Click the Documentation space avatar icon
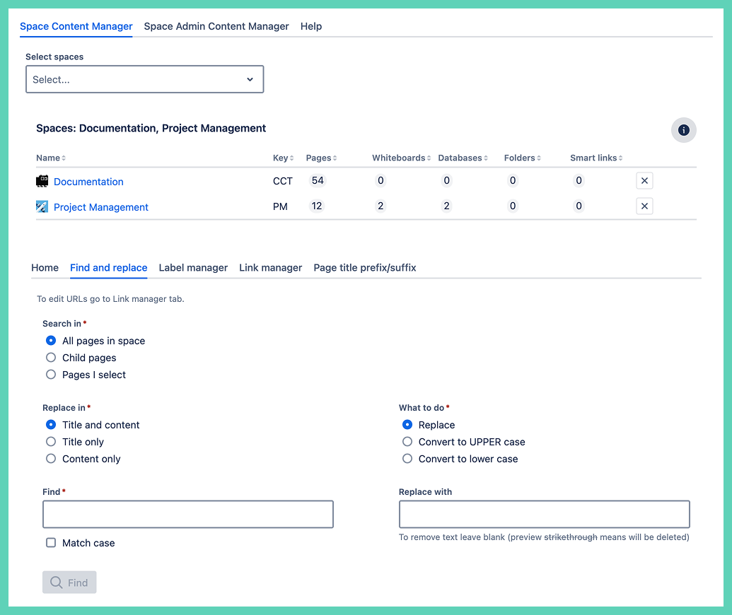The image size is (732, 615). [42, 181]
